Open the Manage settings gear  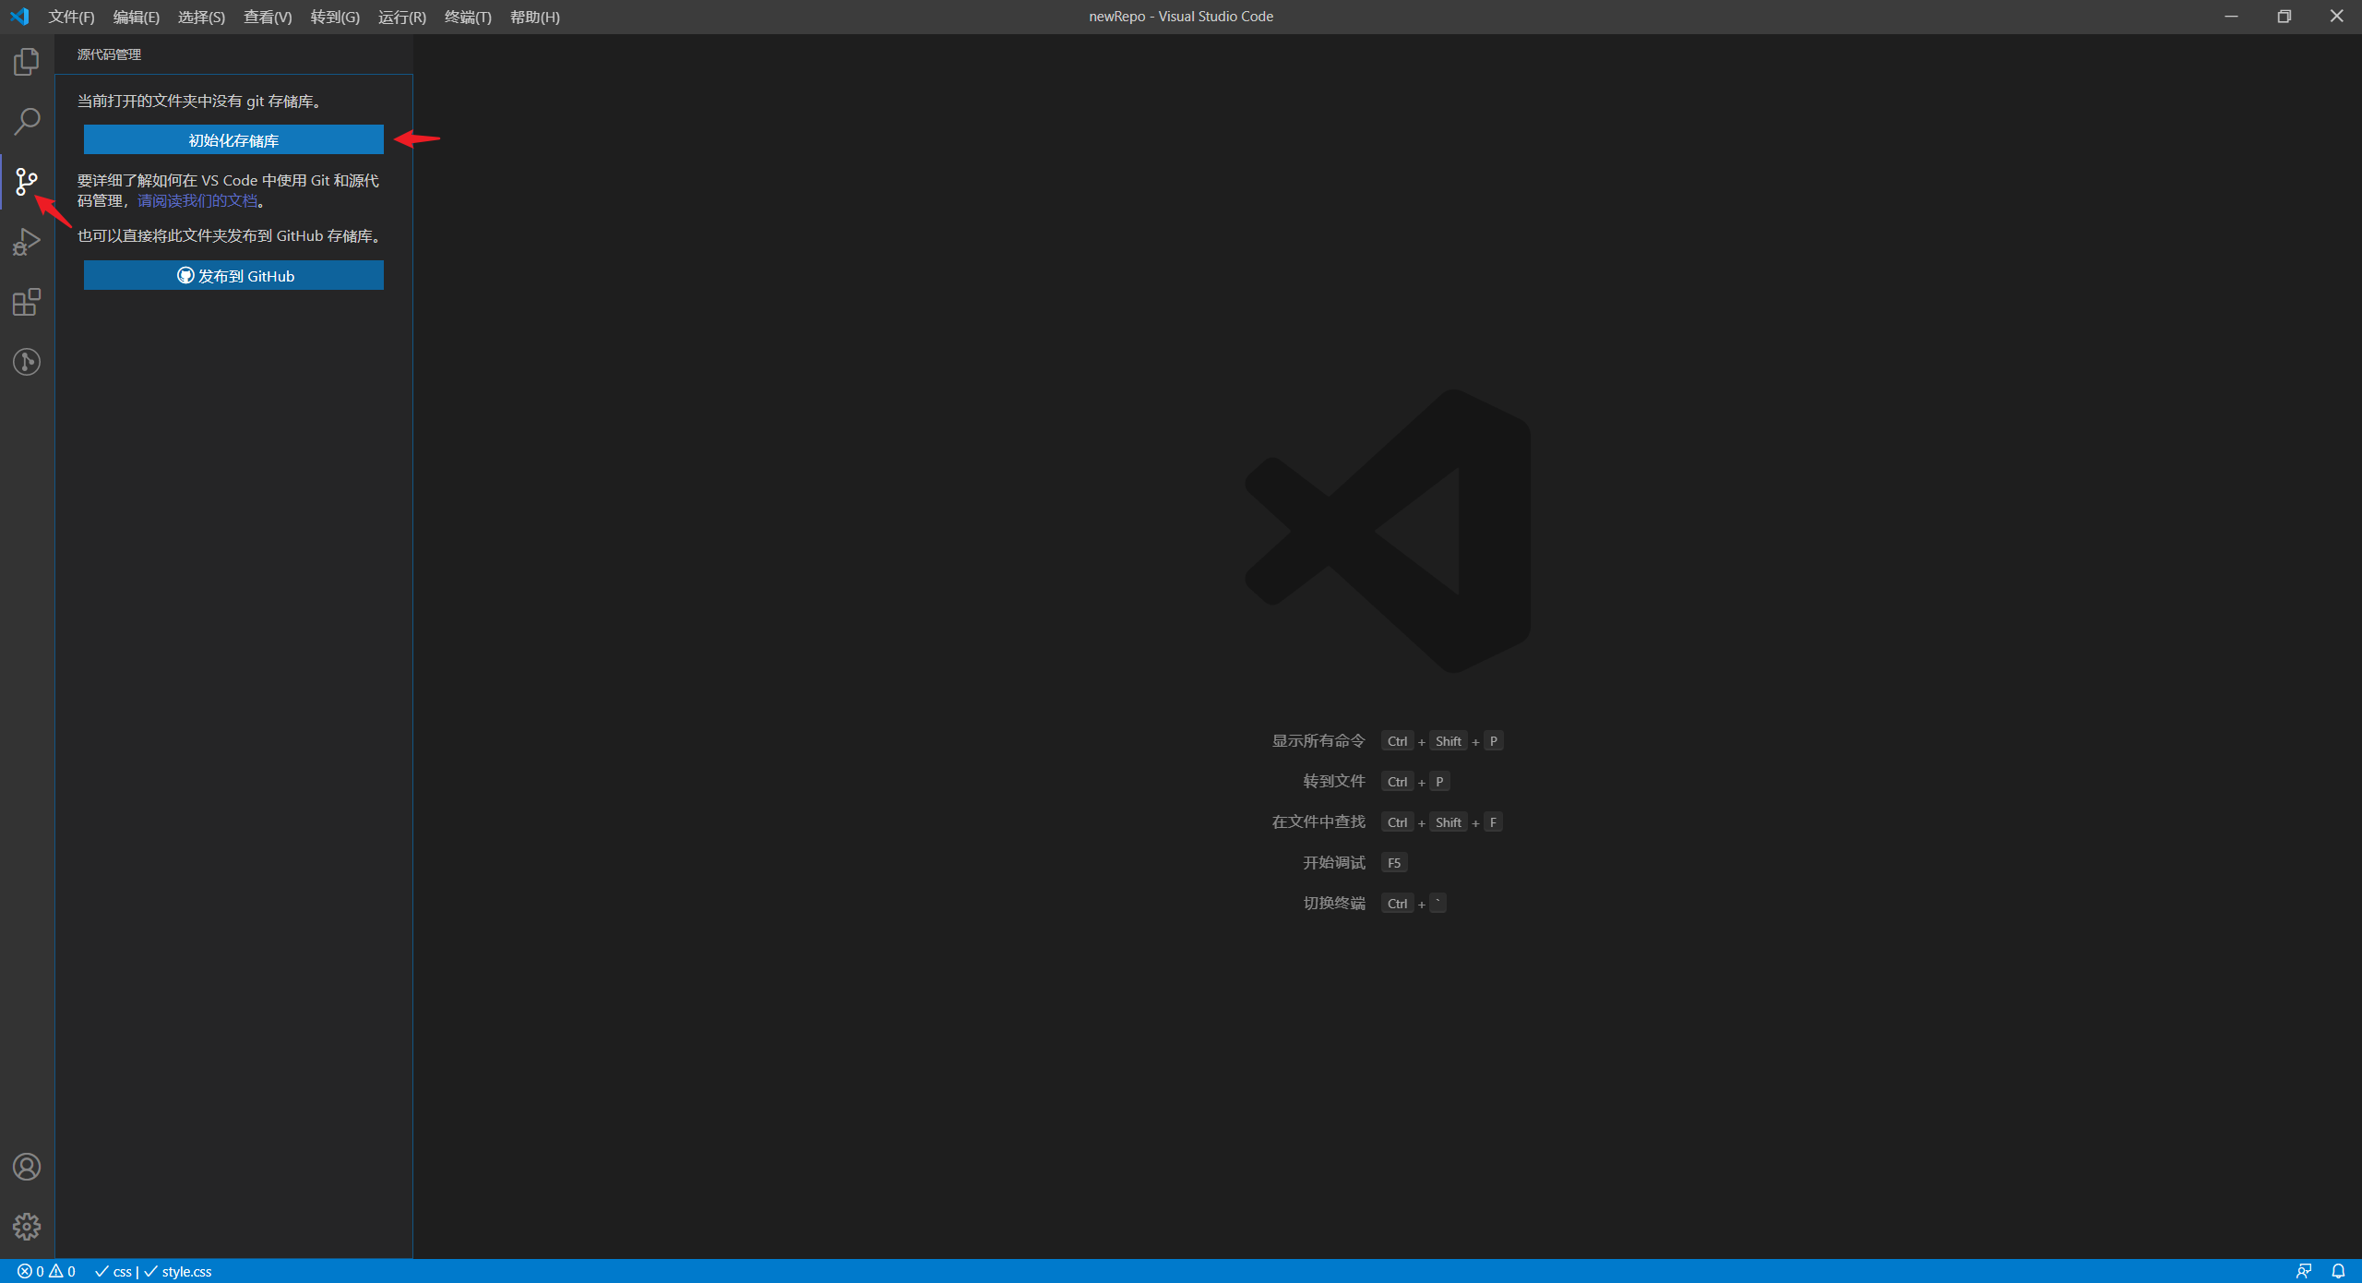click(x=27, y=1227)
